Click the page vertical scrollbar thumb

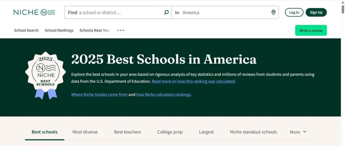point(343,10)
